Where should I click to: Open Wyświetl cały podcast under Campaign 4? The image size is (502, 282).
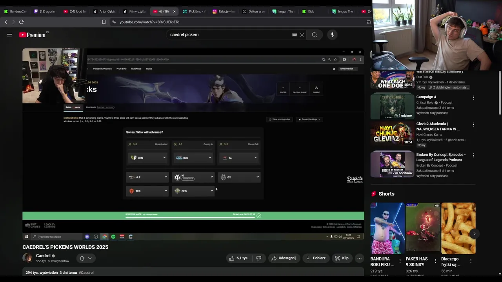[x=432, y=113]
